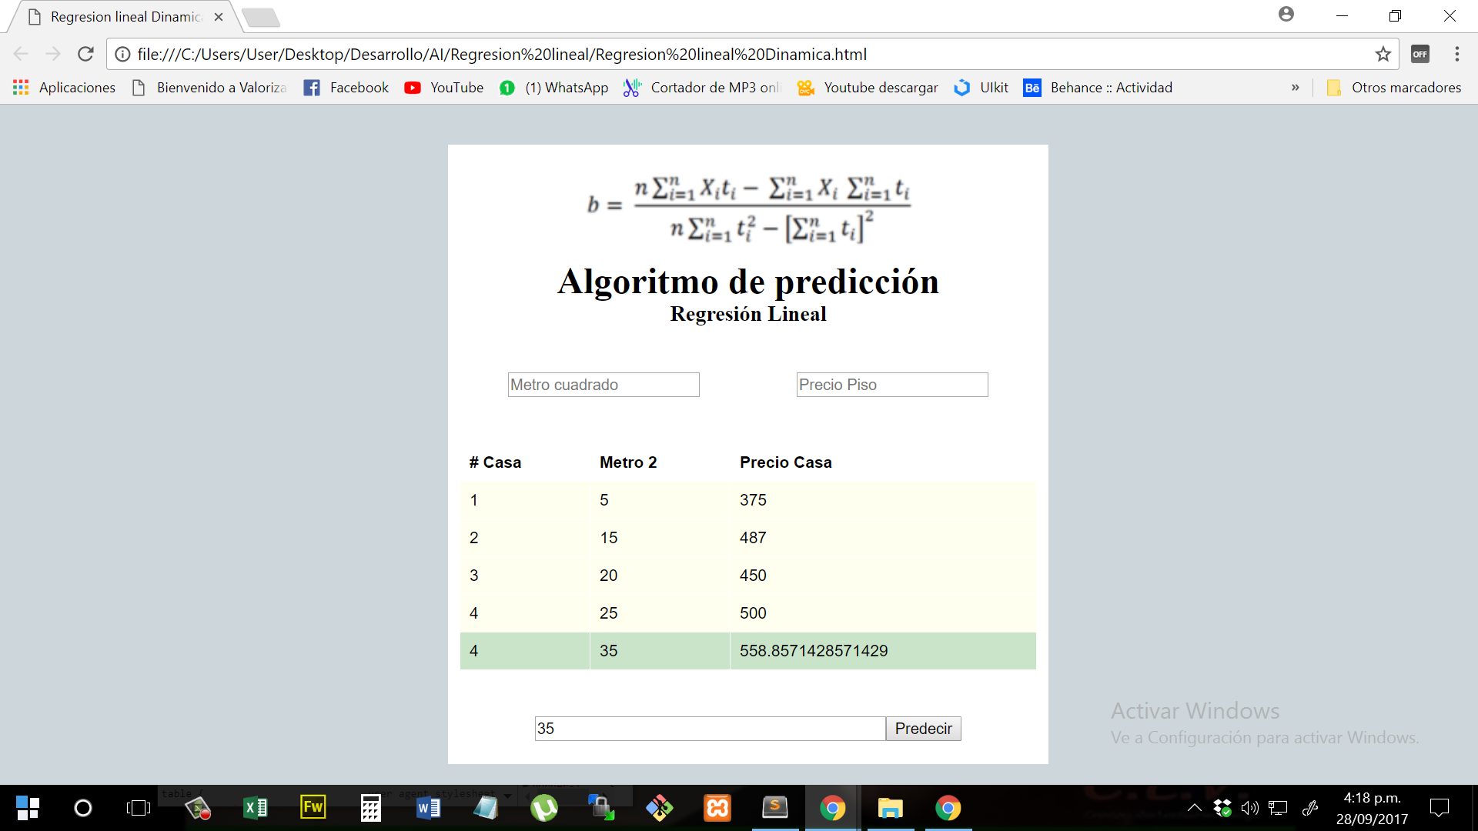Viewport: 1478px width, 831px height.
Task: Open the Otros marcadores folder
Action: [x=1394, y=88]
